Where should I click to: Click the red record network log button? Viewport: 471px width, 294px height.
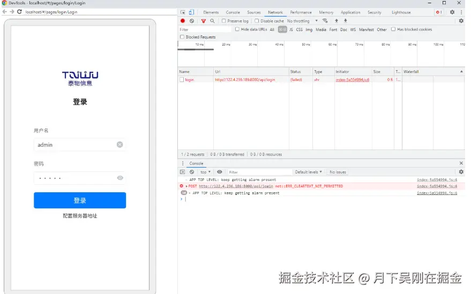click(x=183, y=21)
